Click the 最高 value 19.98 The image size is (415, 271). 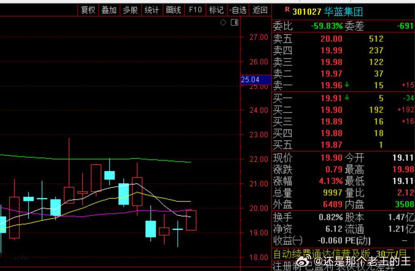point(403,170)
